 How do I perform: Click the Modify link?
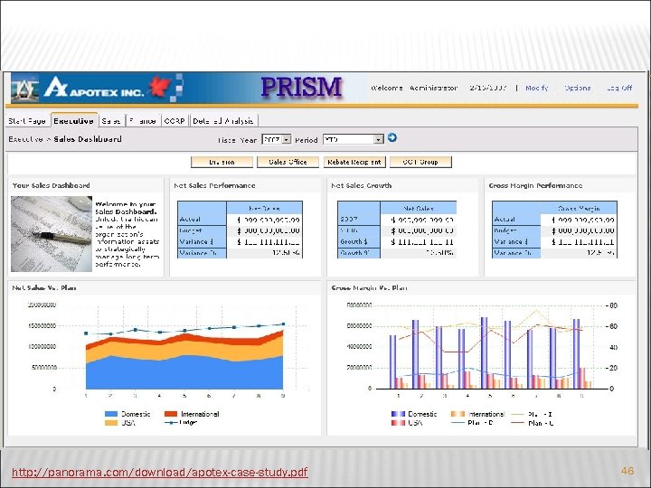pyautogui.click(x=537, y=88)
